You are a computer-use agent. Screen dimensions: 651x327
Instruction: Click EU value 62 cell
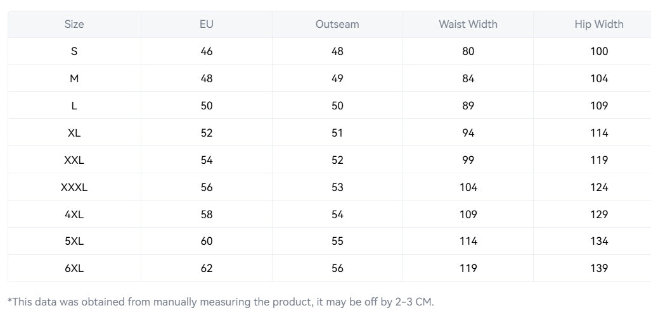207,268
